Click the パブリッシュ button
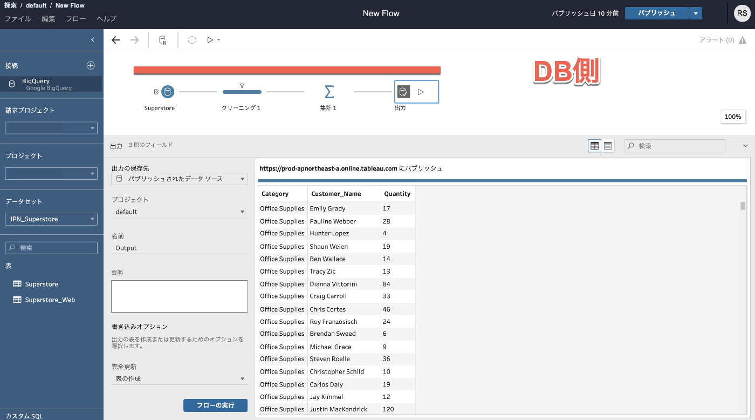The image size is (755, 420). [657, 13]
